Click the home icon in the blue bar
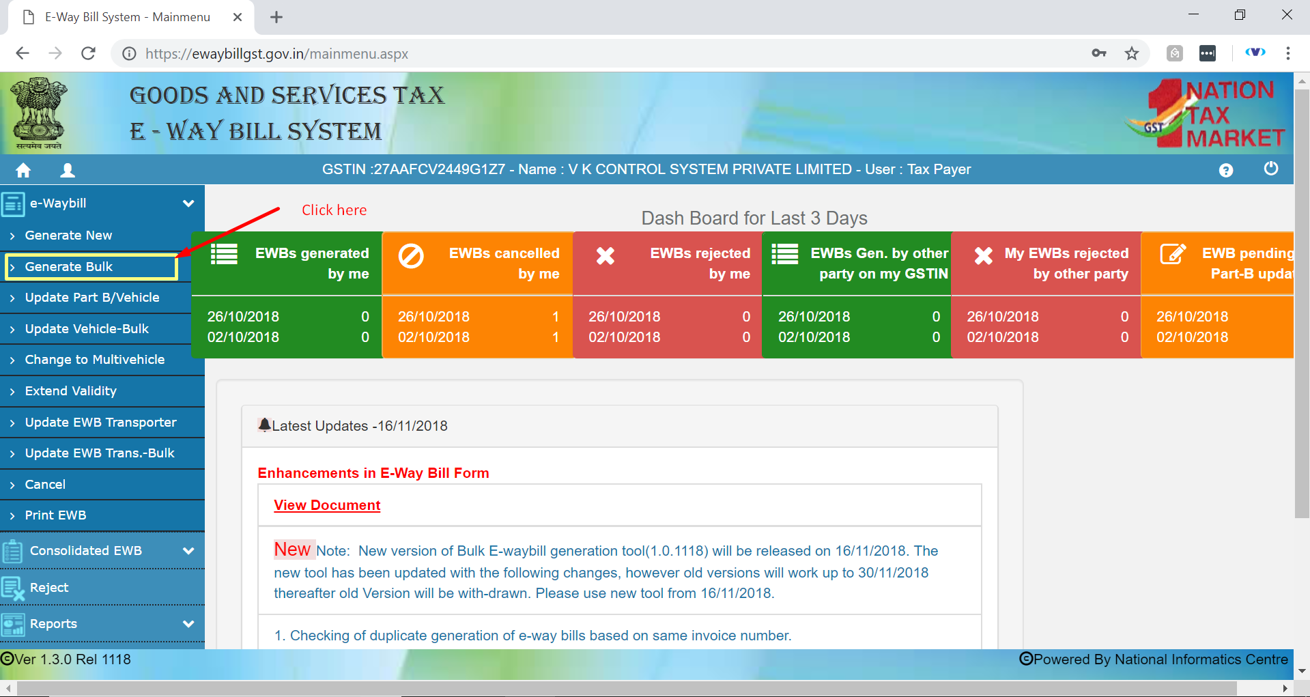Screen dimensions: 1310x697 23,170
